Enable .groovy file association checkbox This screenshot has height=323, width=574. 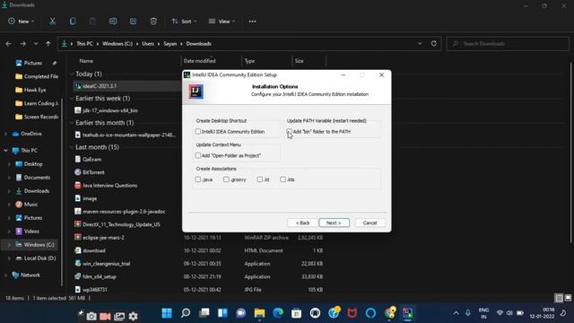[226, 179]
